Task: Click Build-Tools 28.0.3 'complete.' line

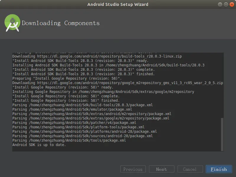Action: point(83,70)
